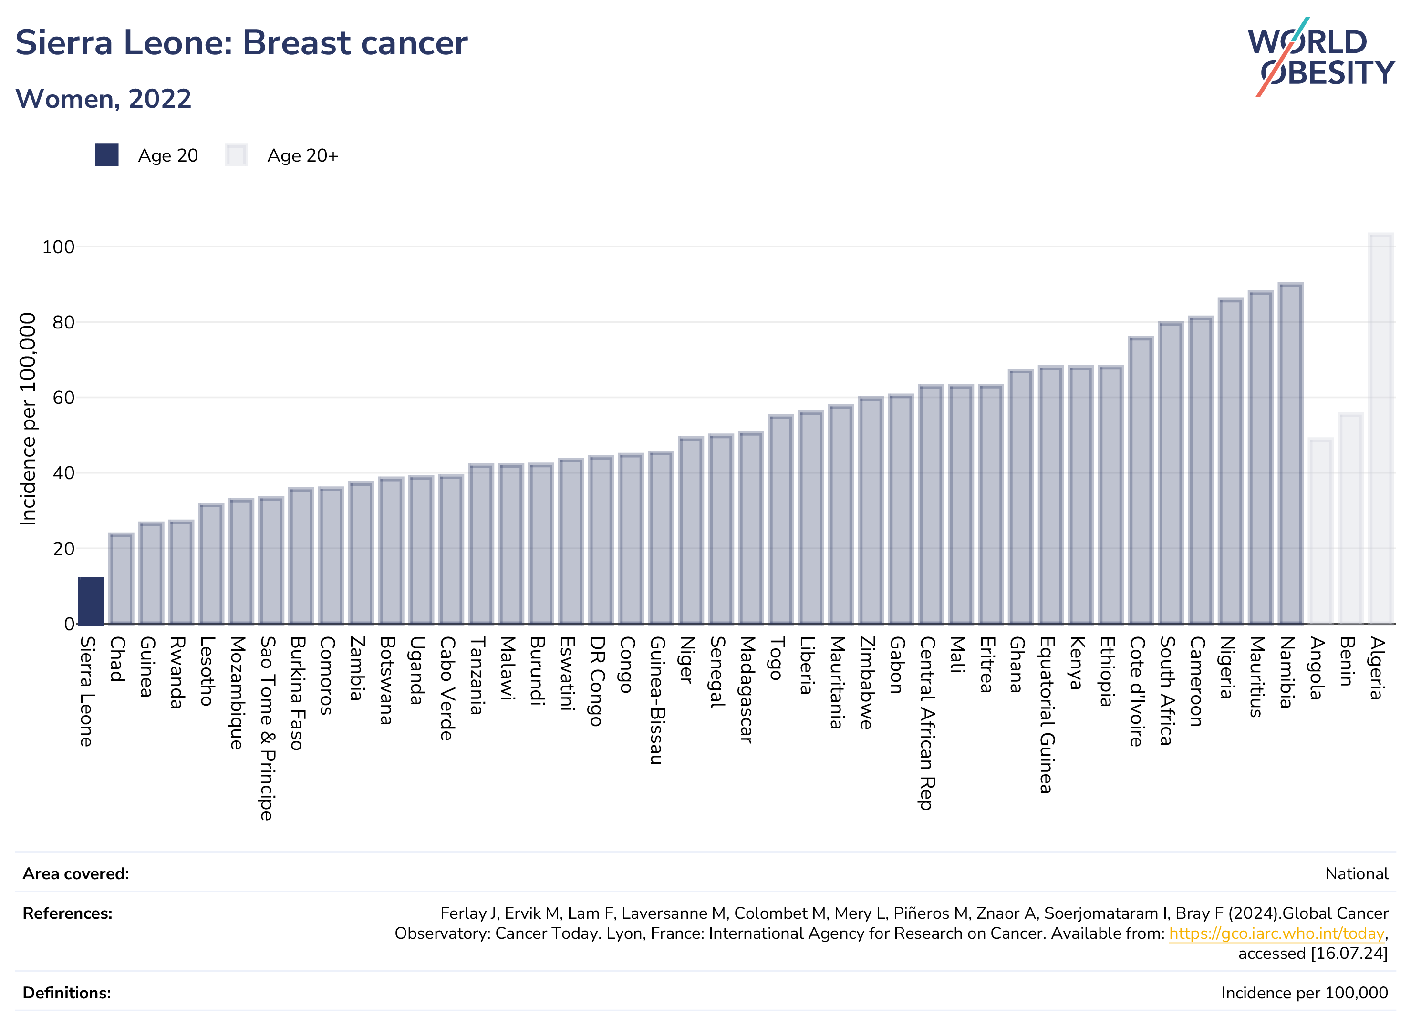Toggle the Age 20 legend swatch
Screen dimensions: 1411x1036
[107, 155]
